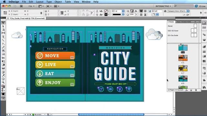207x116 pixels.
Task: Click the stroke color swatch in control bar
Action: point(106,15)
